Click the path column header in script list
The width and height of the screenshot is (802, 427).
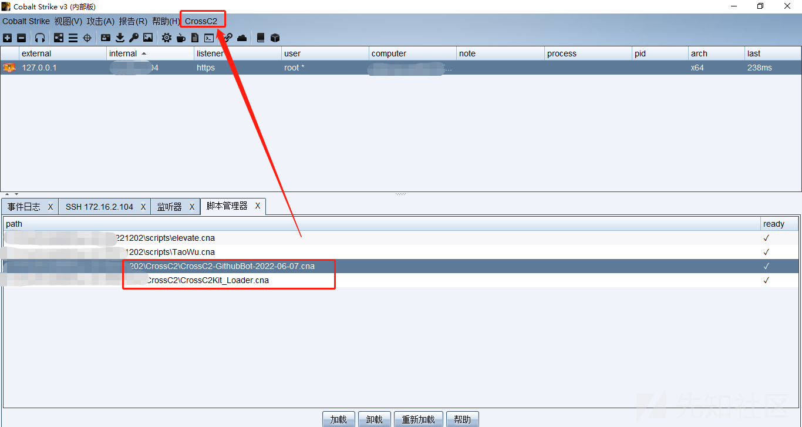pos(382,224)
